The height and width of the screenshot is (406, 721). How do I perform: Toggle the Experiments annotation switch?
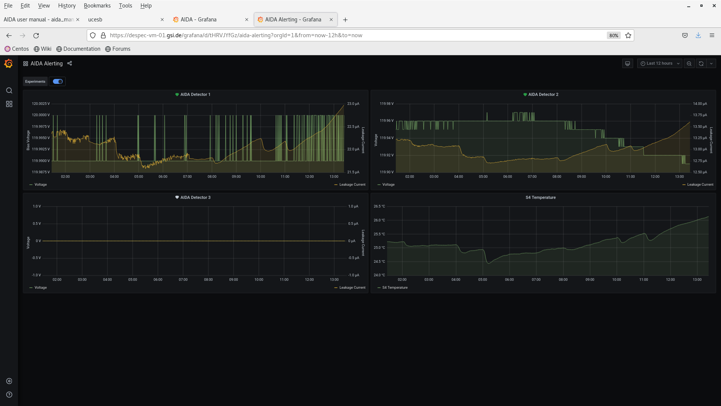[58, 82]
